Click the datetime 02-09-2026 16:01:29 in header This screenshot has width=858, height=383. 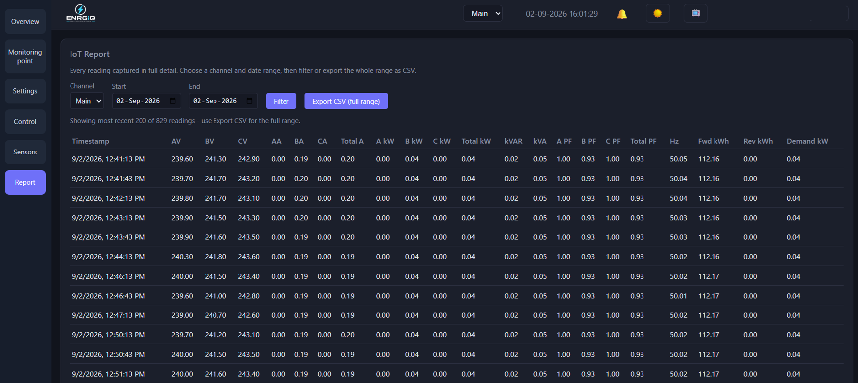click(x=562, y=14)
